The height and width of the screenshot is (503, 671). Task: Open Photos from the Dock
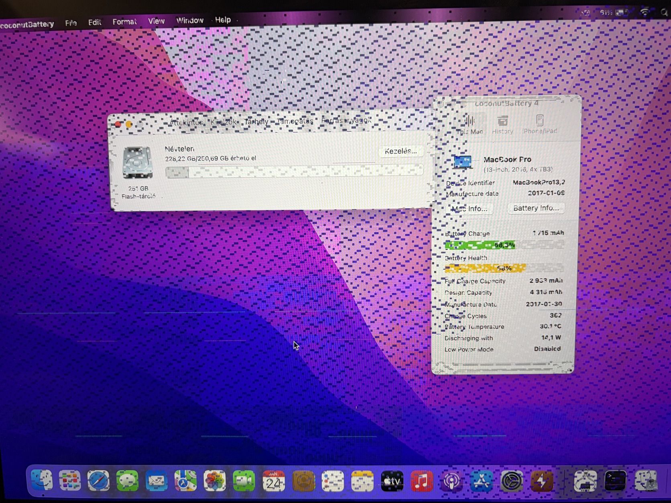coord(215,481)
